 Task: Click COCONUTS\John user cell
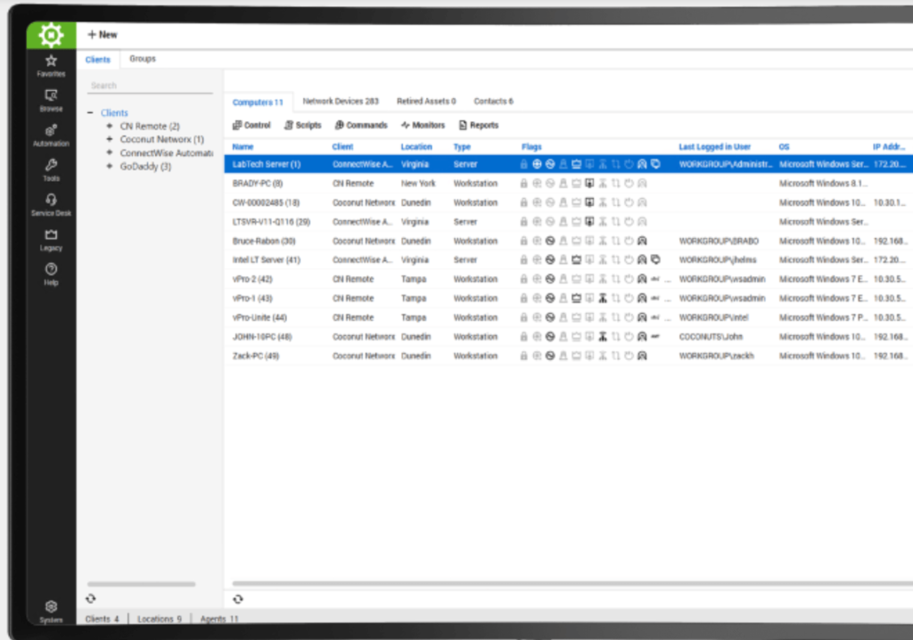[x=711, y=337]
